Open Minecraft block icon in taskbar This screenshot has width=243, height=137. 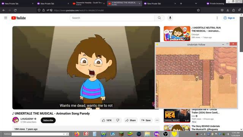(x=121, y=134)
